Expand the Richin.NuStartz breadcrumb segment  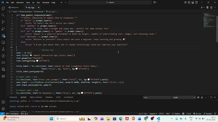(25, 11)
